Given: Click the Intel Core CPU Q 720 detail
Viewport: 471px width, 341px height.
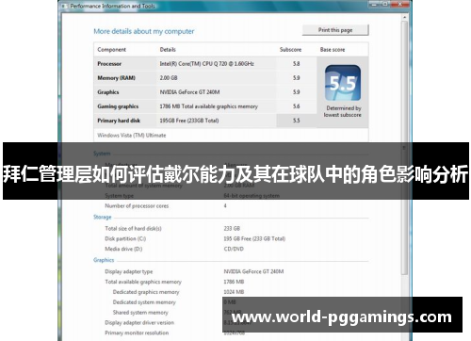Looking at the screenshot, I should click(x=206, y=64).
